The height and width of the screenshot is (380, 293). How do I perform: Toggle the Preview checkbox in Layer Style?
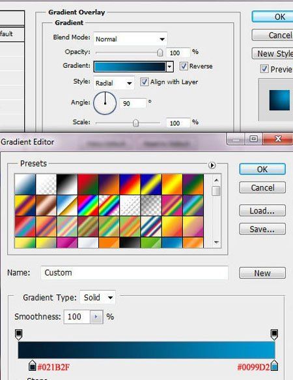tap(264, 69)
